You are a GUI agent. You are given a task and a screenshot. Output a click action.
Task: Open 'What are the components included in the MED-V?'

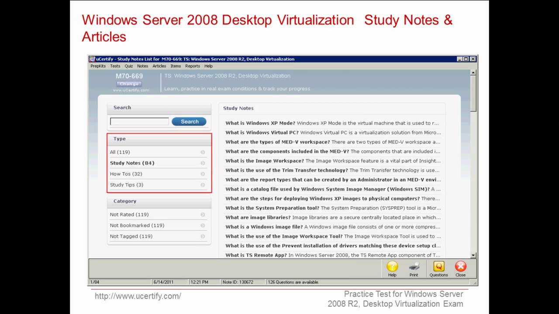click(x=333, y=152)
